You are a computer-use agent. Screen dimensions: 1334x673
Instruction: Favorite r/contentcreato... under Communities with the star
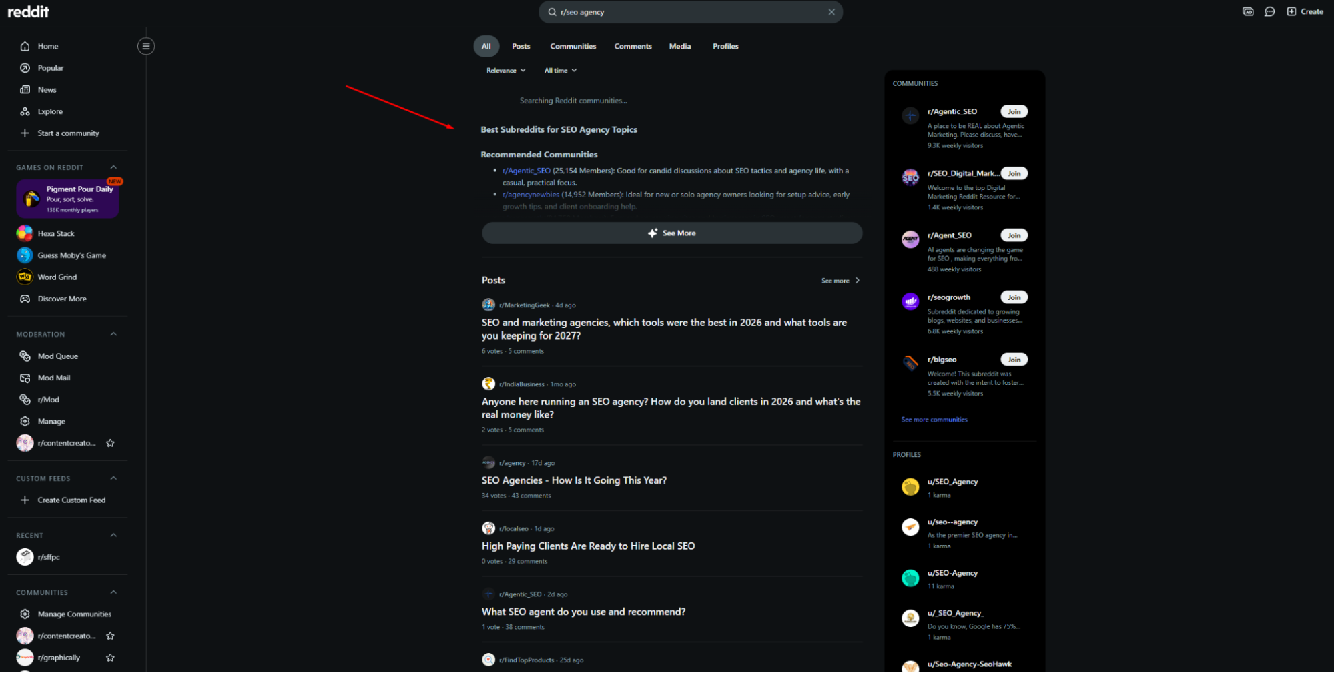point(111,636)
